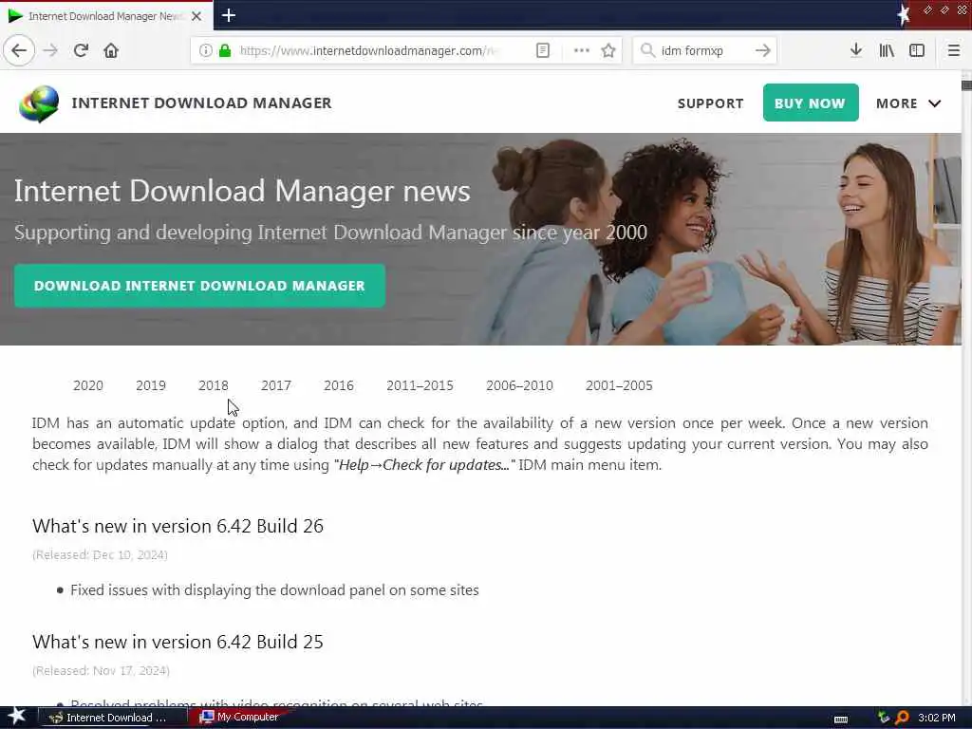Screen dimensions: 972x729
Task: Jump to 2019 news
Action: 151,385
